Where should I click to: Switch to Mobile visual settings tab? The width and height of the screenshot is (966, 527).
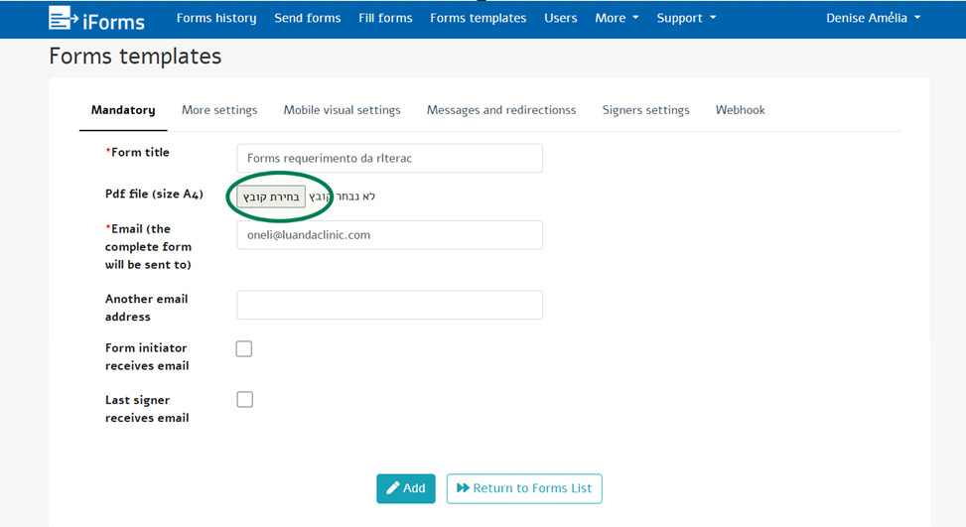(x=342, y=110)
